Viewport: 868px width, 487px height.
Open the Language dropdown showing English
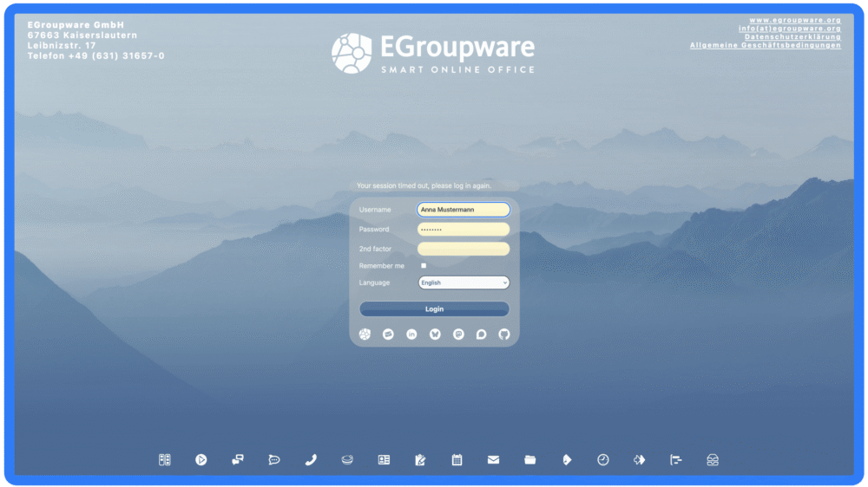pyautogui.click(x=464, y=282)
